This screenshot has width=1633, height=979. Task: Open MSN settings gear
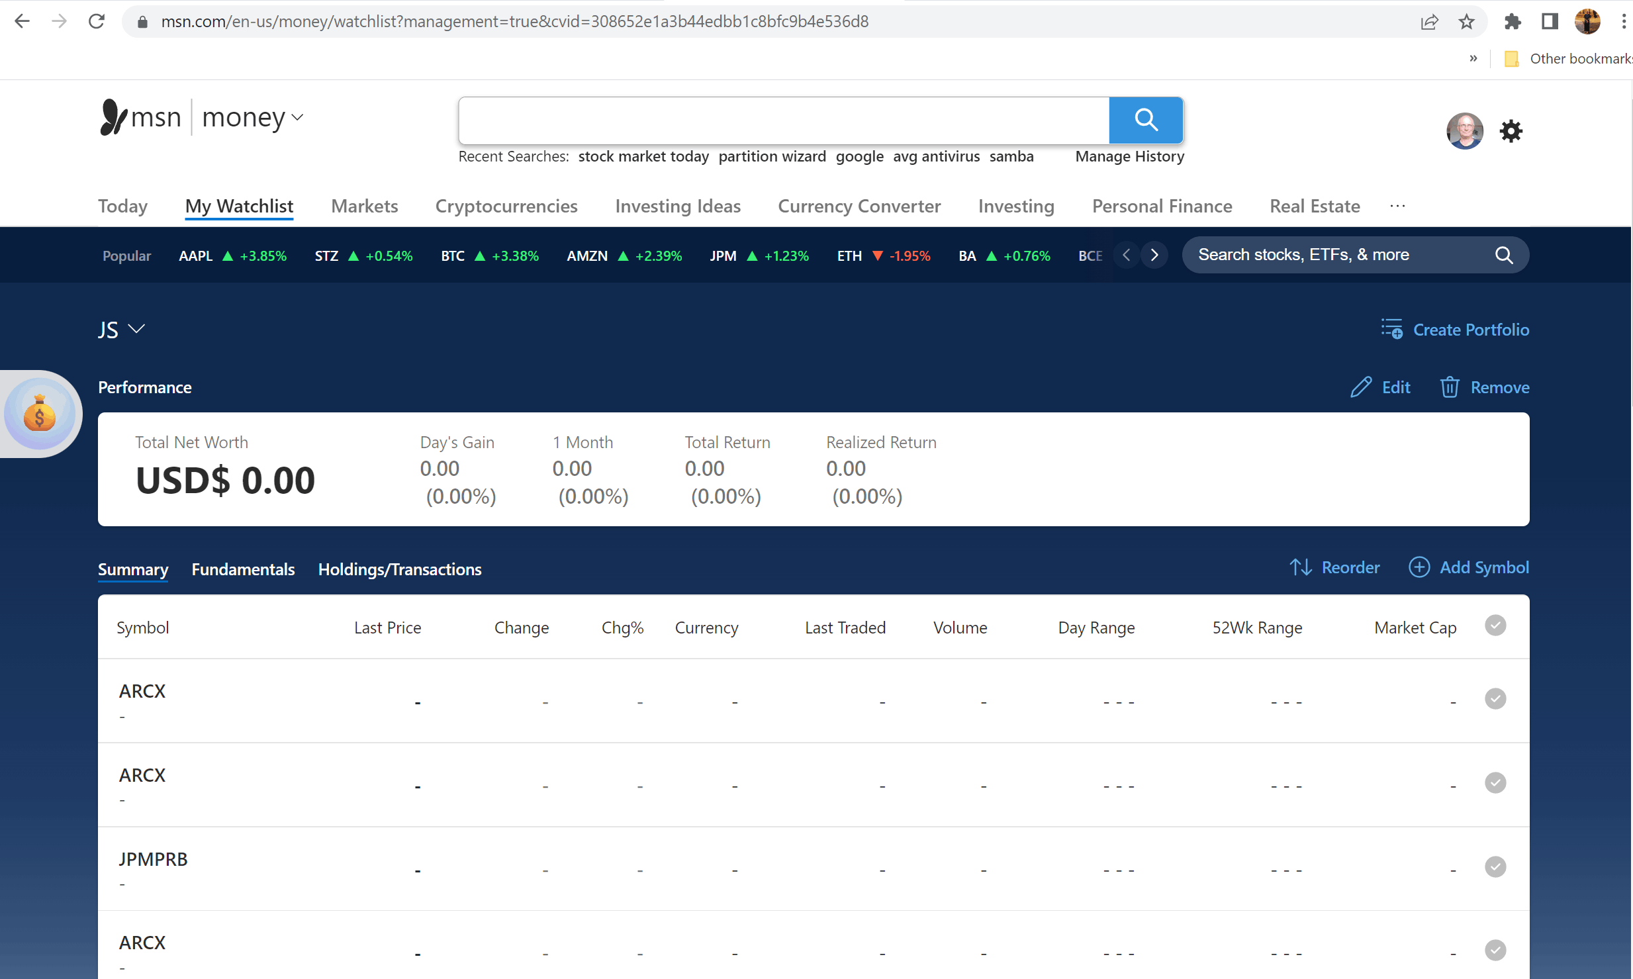[1511, 131]
